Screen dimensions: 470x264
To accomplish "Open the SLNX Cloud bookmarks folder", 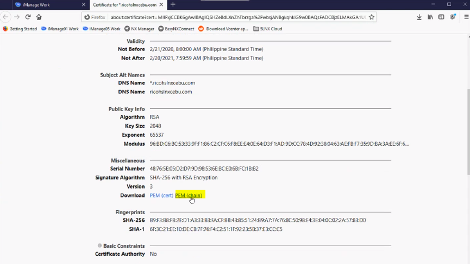I will (268, 29).
